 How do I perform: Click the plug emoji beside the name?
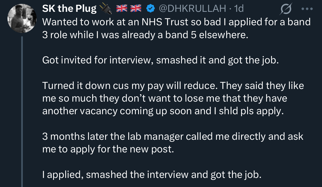tap(106, 9)
